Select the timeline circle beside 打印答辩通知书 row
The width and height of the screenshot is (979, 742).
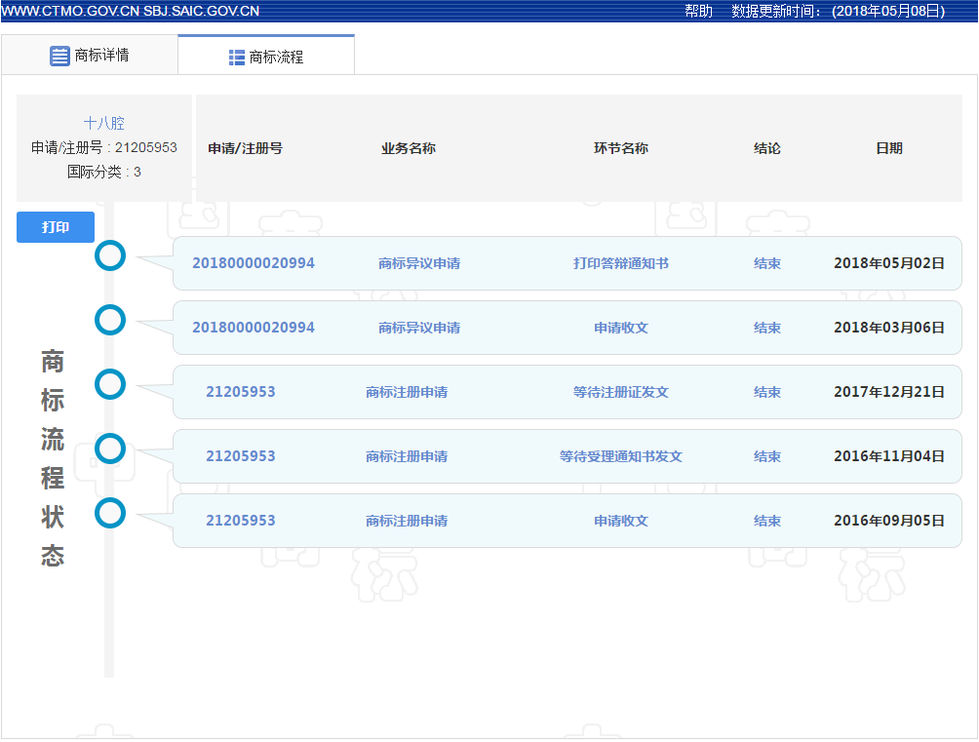point(110,255)
